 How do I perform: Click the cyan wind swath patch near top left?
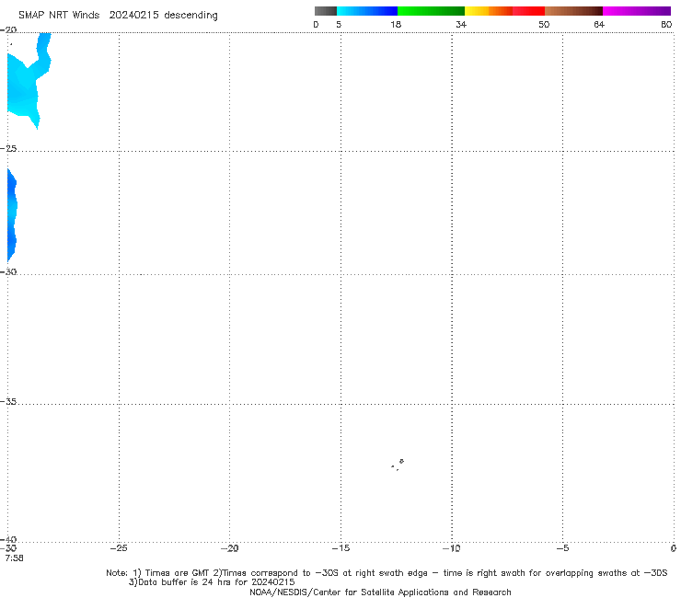tap(26, 89)
